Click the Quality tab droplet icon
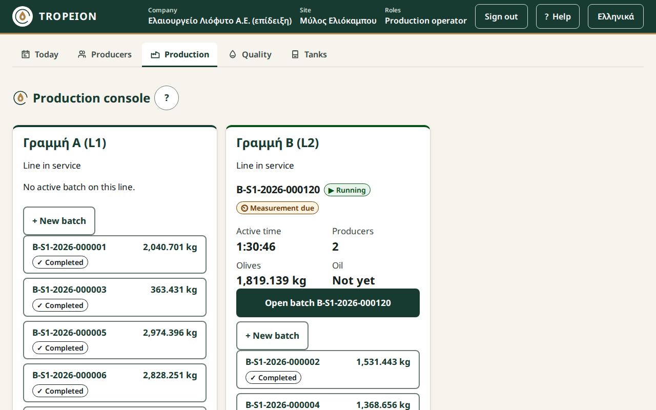656x410 pixels. tap(233, 54)
